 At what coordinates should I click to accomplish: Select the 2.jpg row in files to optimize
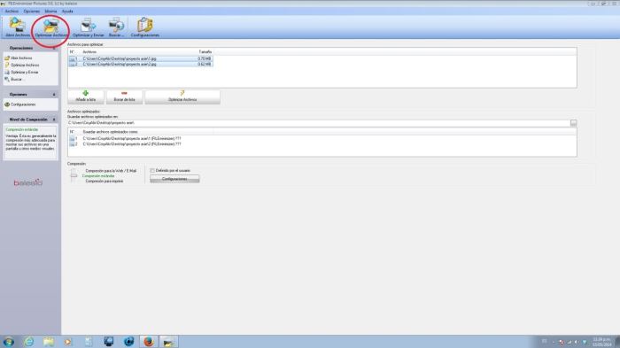pyautogui.click(x=141, y=64)
